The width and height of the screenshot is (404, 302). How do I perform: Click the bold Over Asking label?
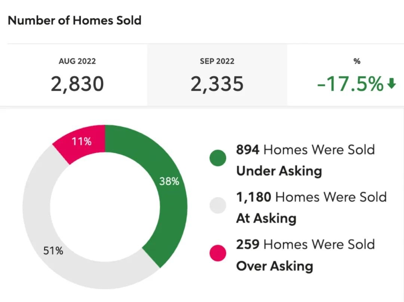(x=275, y=266)
